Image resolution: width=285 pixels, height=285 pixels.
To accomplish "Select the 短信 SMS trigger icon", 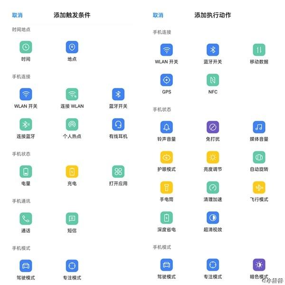I will [72, 218].
